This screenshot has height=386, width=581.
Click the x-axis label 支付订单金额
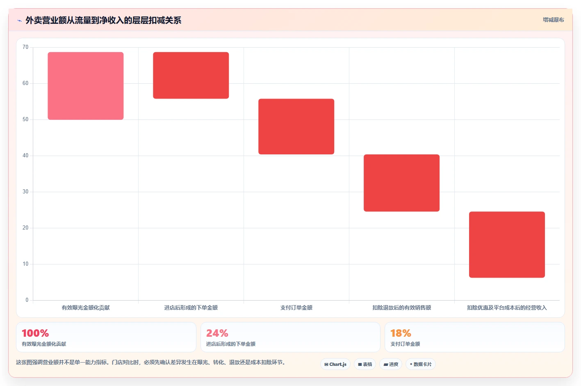click(x=296, y=308)
